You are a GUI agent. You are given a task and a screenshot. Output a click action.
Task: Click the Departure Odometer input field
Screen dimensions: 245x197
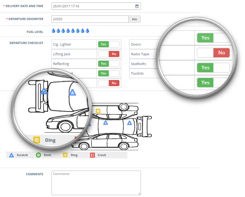coord(90,19)
